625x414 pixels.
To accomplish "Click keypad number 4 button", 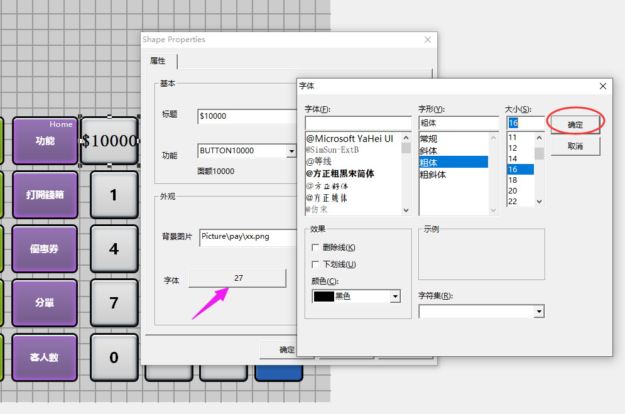I will (x=114, y=249).
